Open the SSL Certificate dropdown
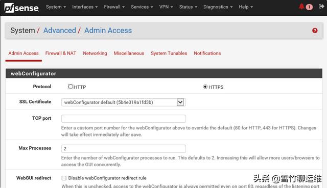Image resolution: width=327 pixels, height=188 pixels. (x=124, y=102)
